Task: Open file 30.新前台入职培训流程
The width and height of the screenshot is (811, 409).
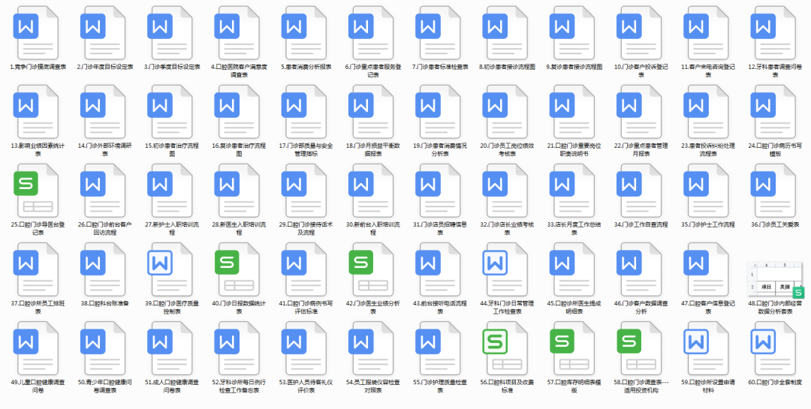Action: click(x=373, y=191)
